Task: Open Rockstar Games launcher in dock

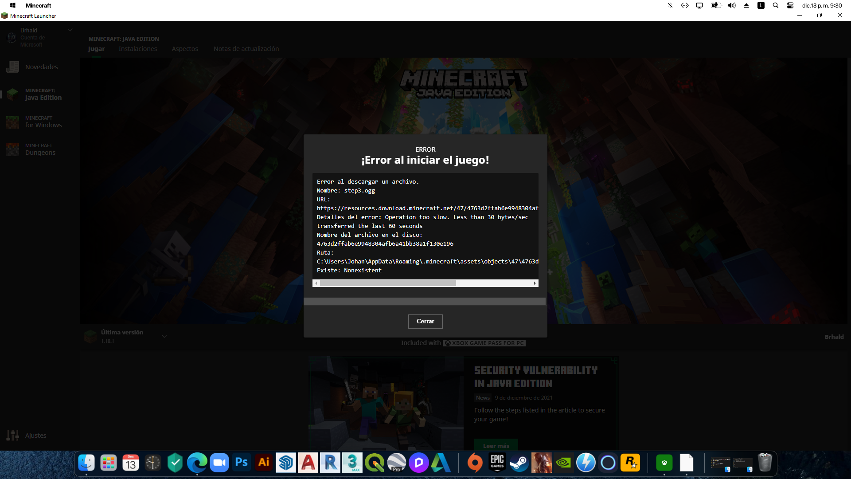Action: point(630,463)
